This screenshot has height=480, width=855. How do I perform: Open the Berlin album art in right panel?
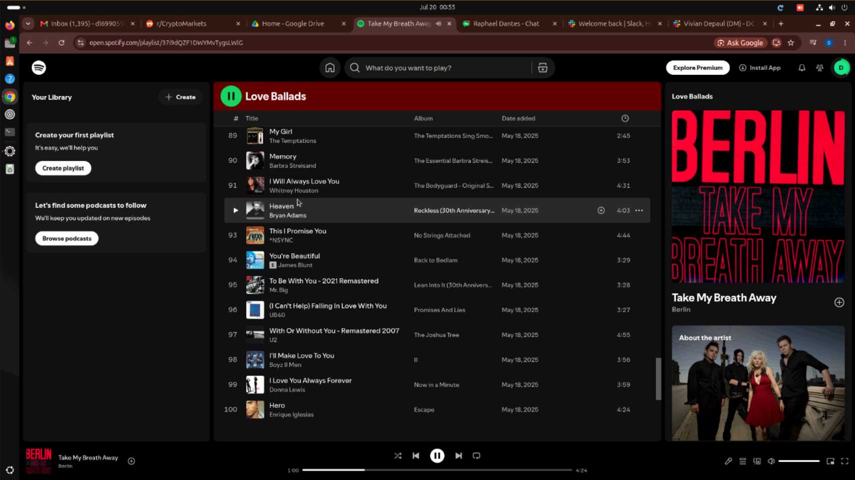click(x=758, y=197)
